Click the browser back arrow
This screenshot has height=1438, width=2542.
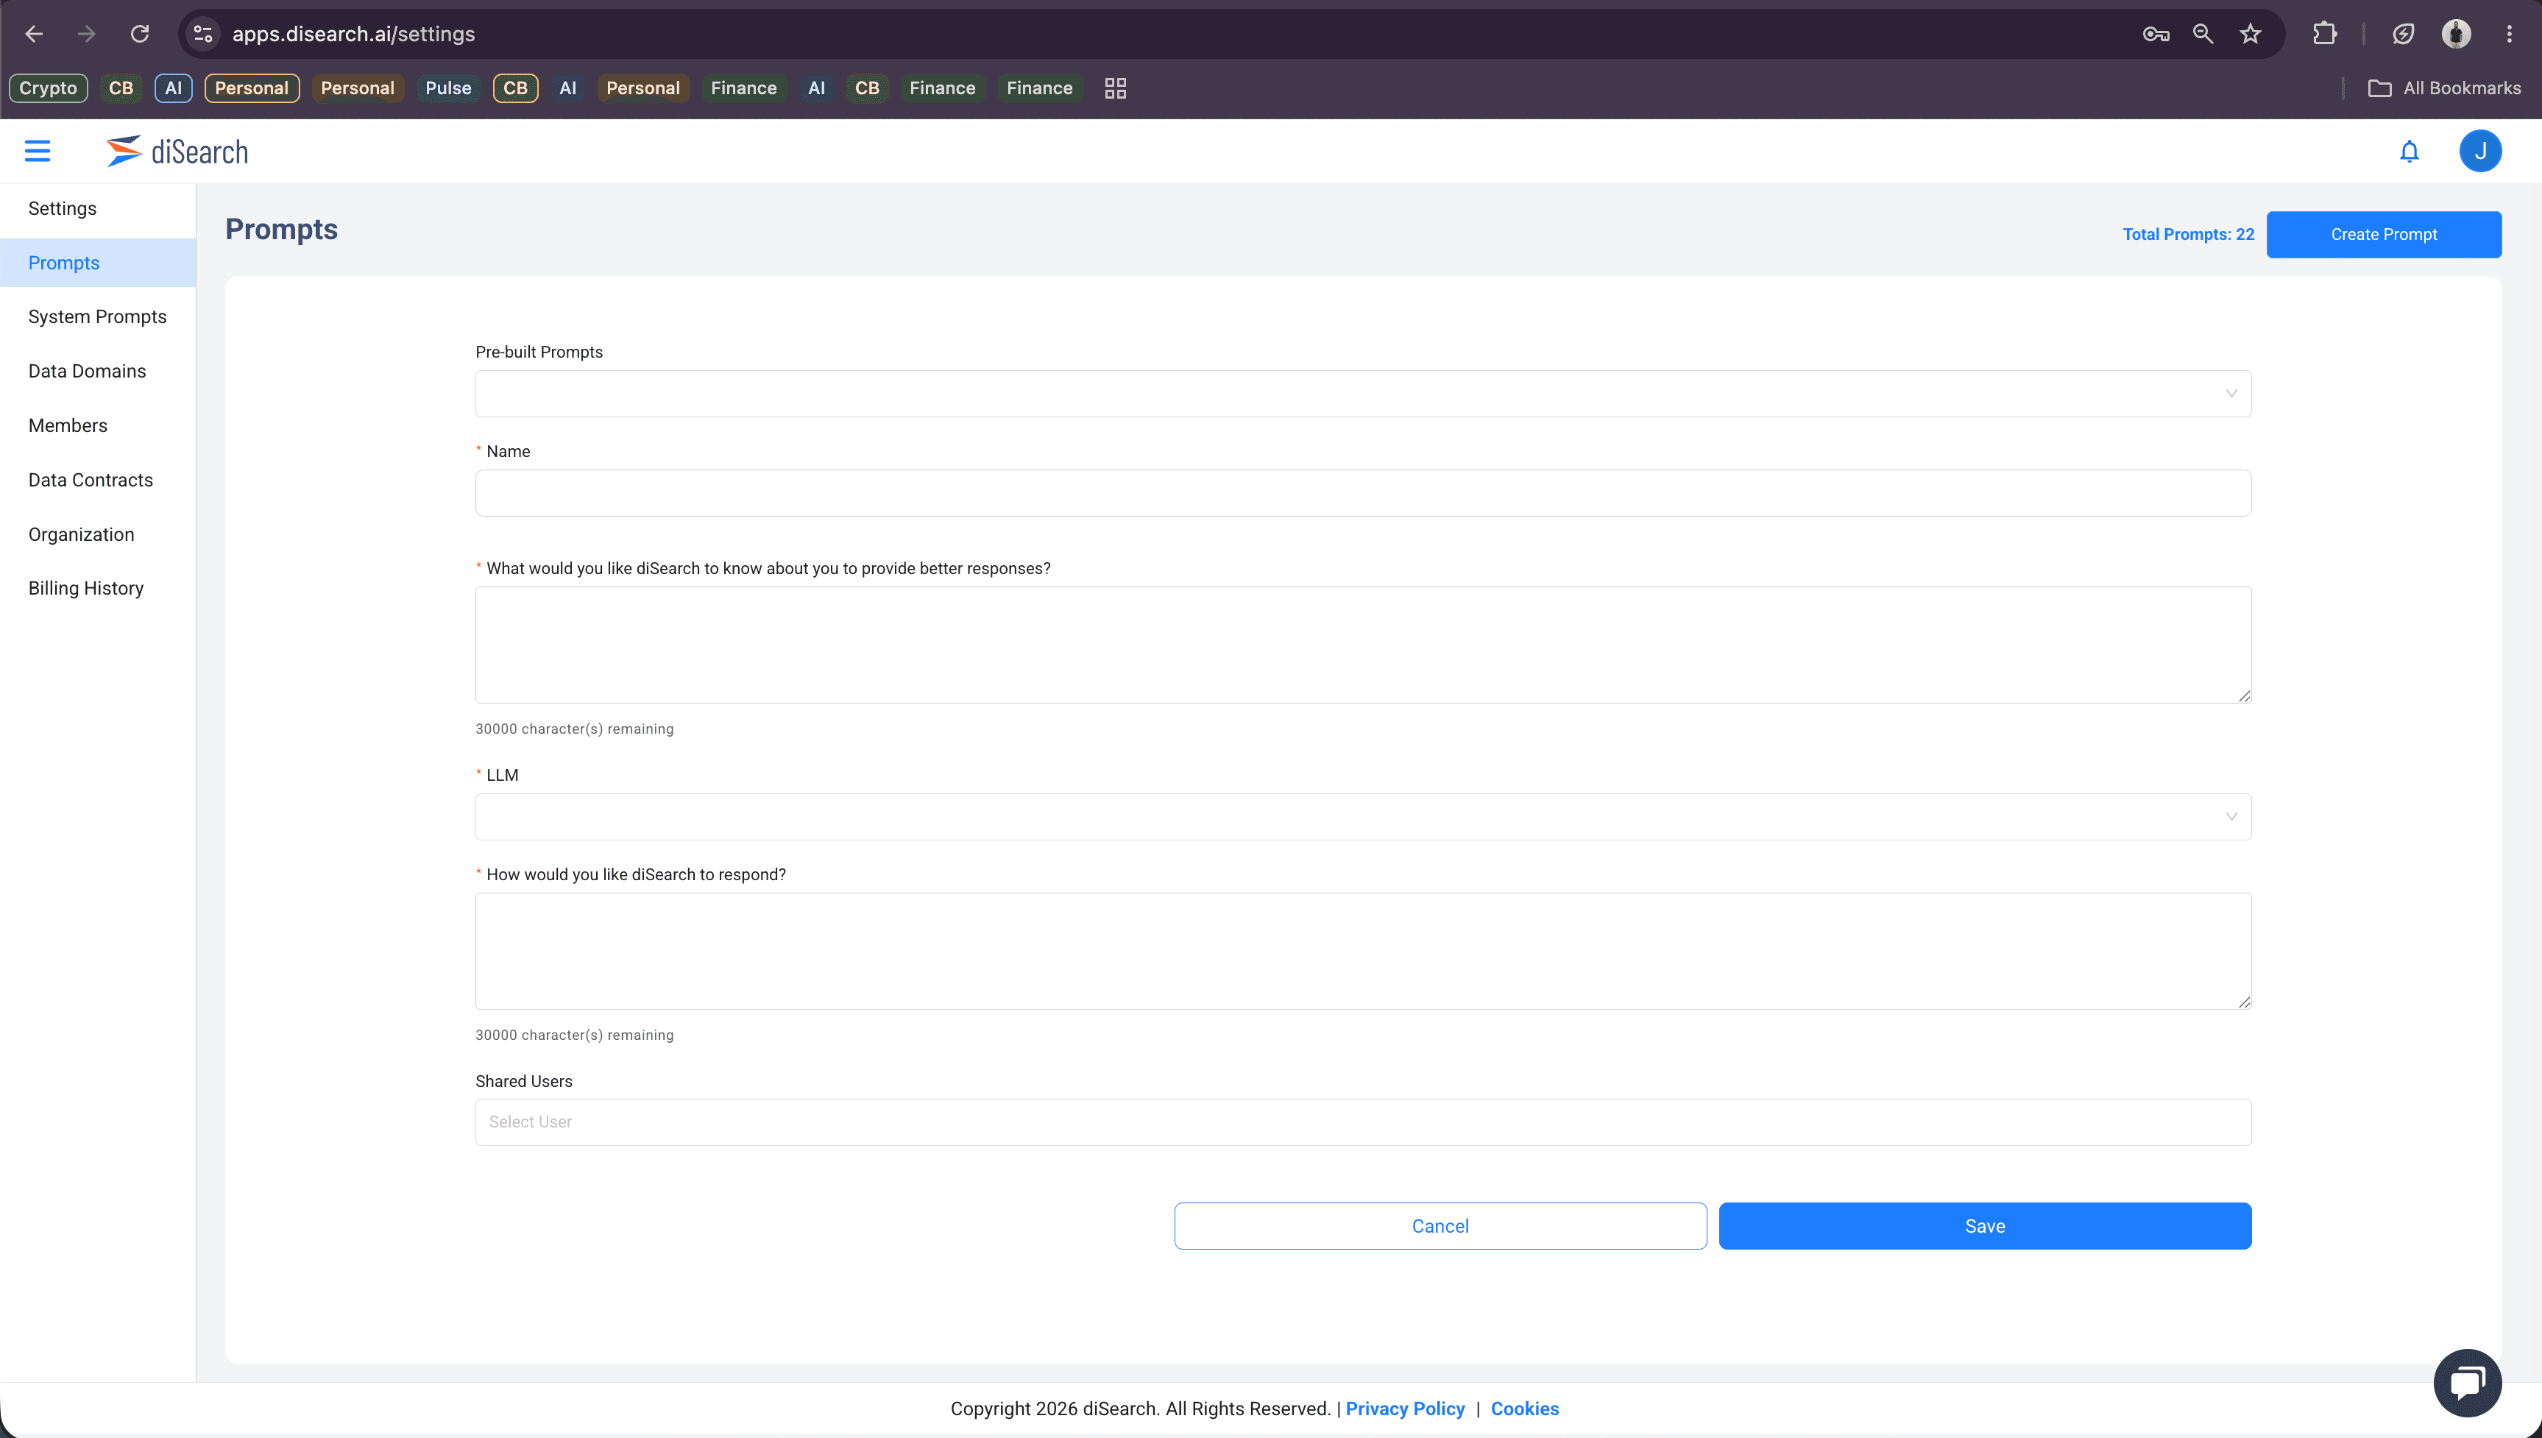tap(35, 34)
